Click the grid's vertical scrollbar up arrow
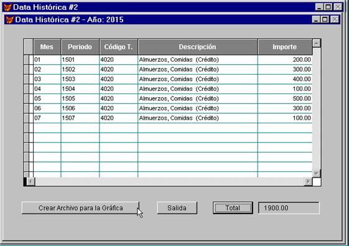The image size is (349, 246). point(317,43)
